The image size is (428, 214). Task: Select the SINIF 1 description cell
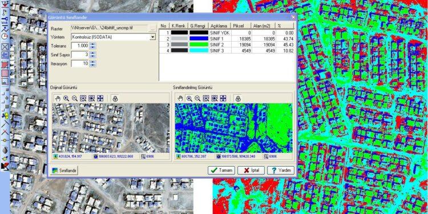pyautogui.click(x=220, y=38)
